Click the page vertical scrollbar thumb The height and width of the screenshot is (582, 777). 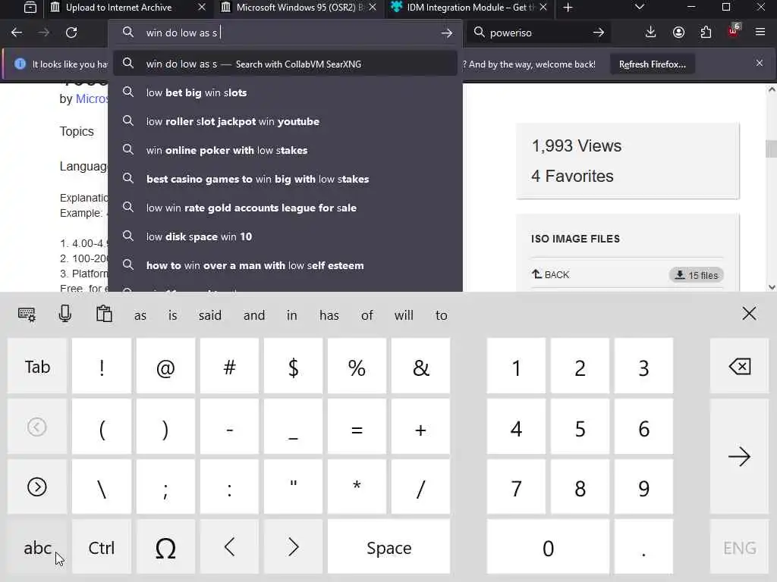(x=771, y=149)
